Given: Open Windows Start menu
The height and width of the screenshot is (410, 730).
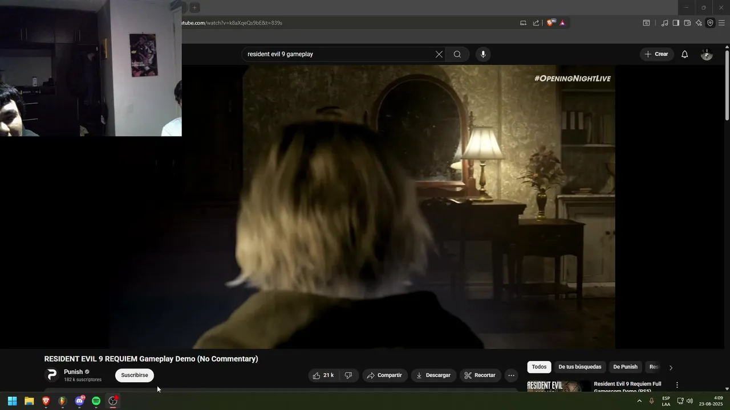Looking at the screenshot, I should [x=12, y=401].
